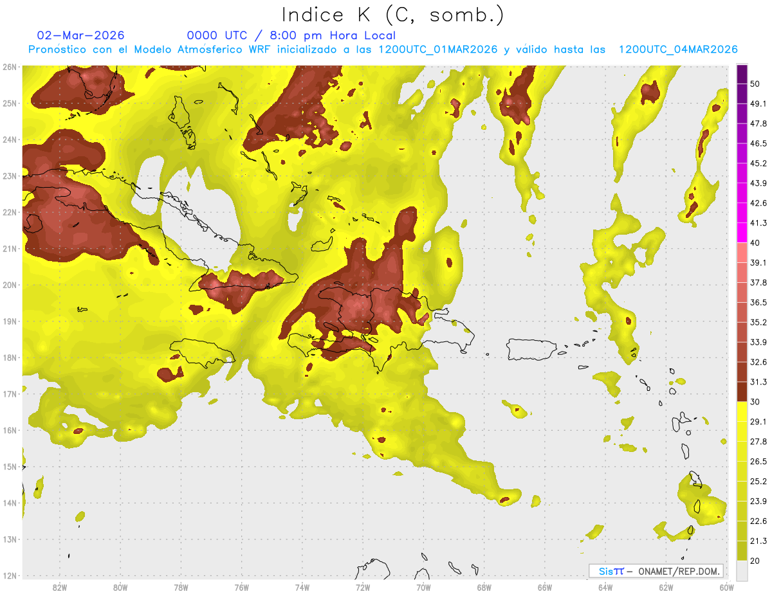Click the '21N' latitude label

10,249
